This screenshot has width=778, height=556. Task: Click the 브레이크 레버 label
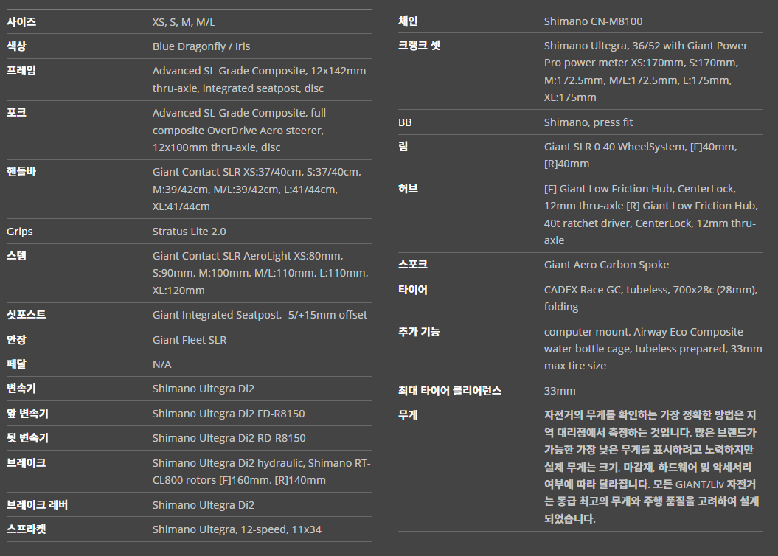click(37, 505)
